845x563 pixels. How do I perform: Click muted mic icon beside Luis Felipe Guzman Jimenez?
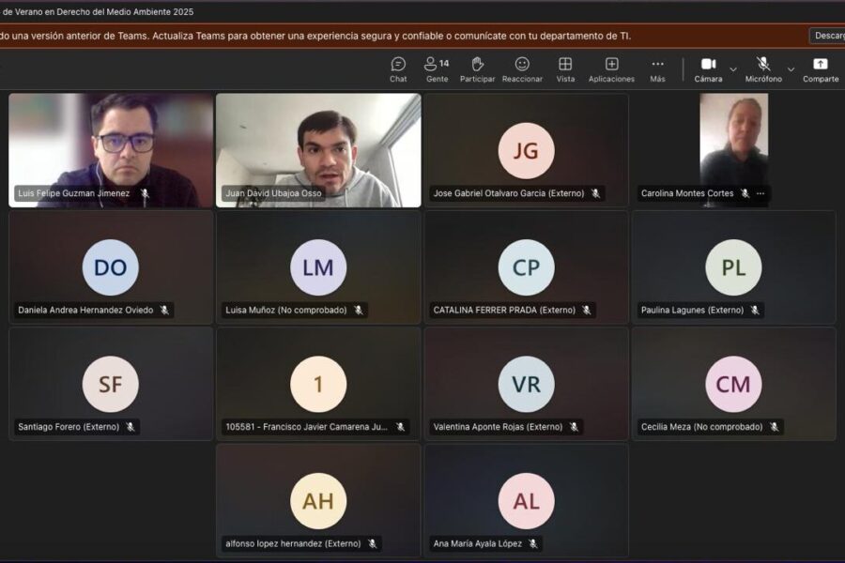point(145,193)
